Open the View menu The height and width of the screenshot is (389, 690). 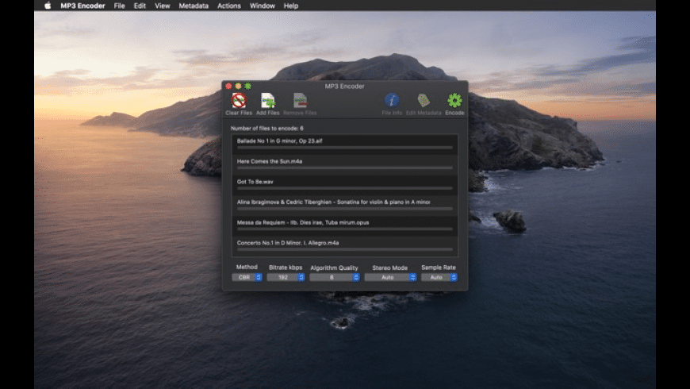pyautogui.click(x=163, y=6)
